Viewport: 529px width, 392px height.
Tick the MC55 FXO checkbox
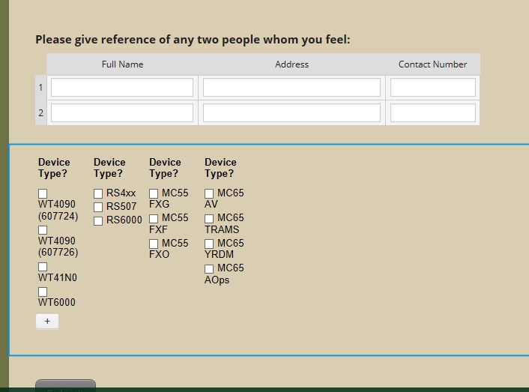pos(154,244)
